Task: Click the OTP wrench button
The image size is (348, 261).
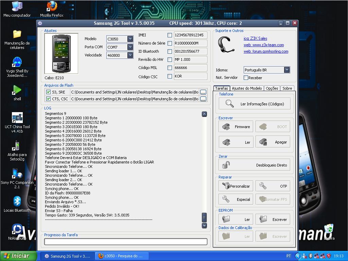Action: pos(273,186)
